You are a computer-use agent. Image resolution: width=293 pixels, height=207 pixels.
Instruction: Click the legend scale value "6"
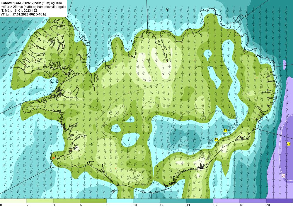(81, 205)
